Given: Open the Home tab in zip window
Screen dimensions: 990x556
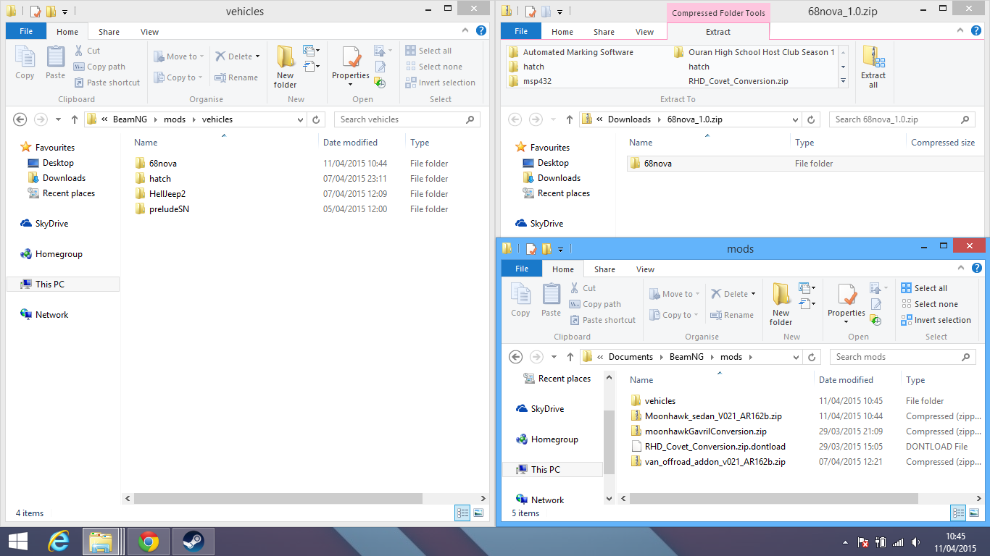Looking at the screenshot, I should coord(562,32).
